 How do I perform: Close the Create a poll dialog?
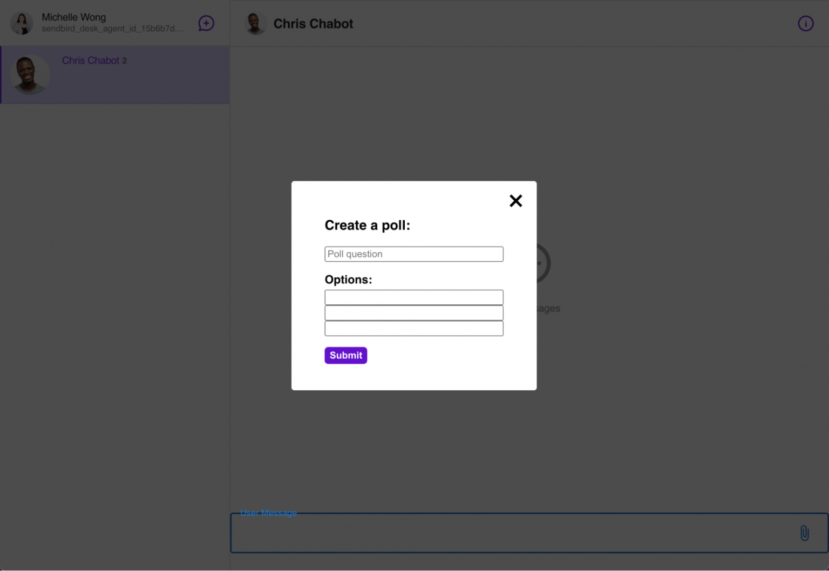515,201
